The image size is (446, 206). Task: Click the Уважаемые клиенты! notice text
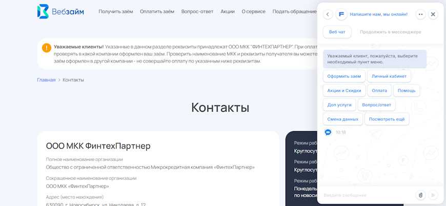click(79, 47)
